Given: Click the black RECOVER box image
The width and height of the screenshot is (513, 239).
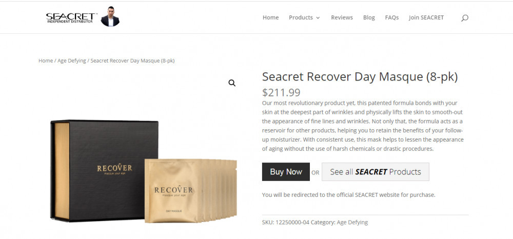Looking at the screenshot, I should click(x=104, y=170).
